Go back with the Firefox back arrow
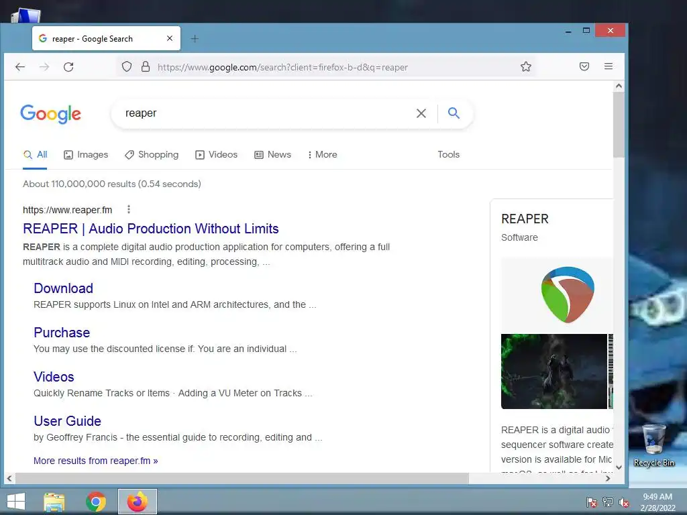 pyautogui.click(x=20, y=67)
